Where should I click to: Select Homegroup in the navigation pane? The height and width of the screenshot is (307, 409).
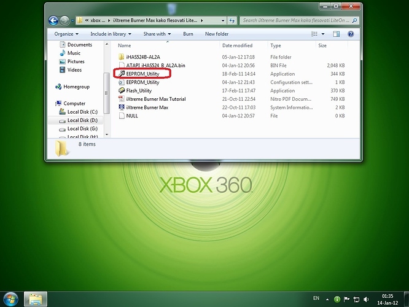tap(76, 87)
